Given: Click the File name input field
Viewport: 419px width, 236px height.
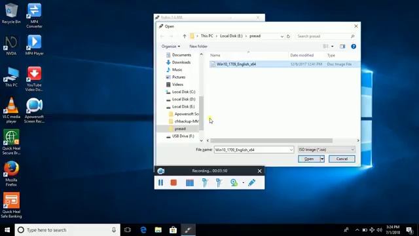Looking at the screenshot, I should (x=251, y=149).
